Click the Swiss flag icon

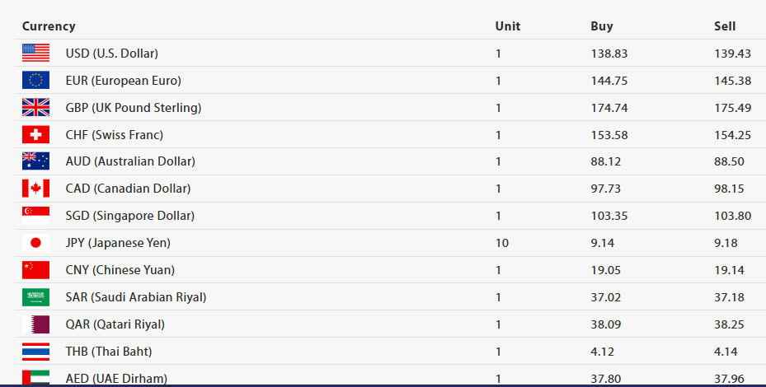click(35, 135)
